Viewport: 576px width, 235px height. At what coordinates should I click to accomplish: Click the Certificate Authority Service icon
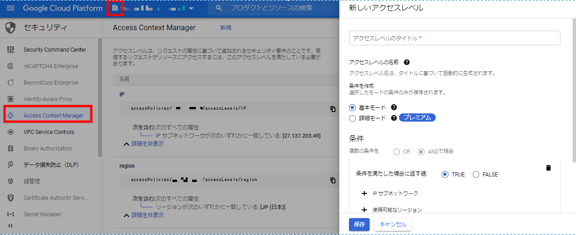pos(11,198)
